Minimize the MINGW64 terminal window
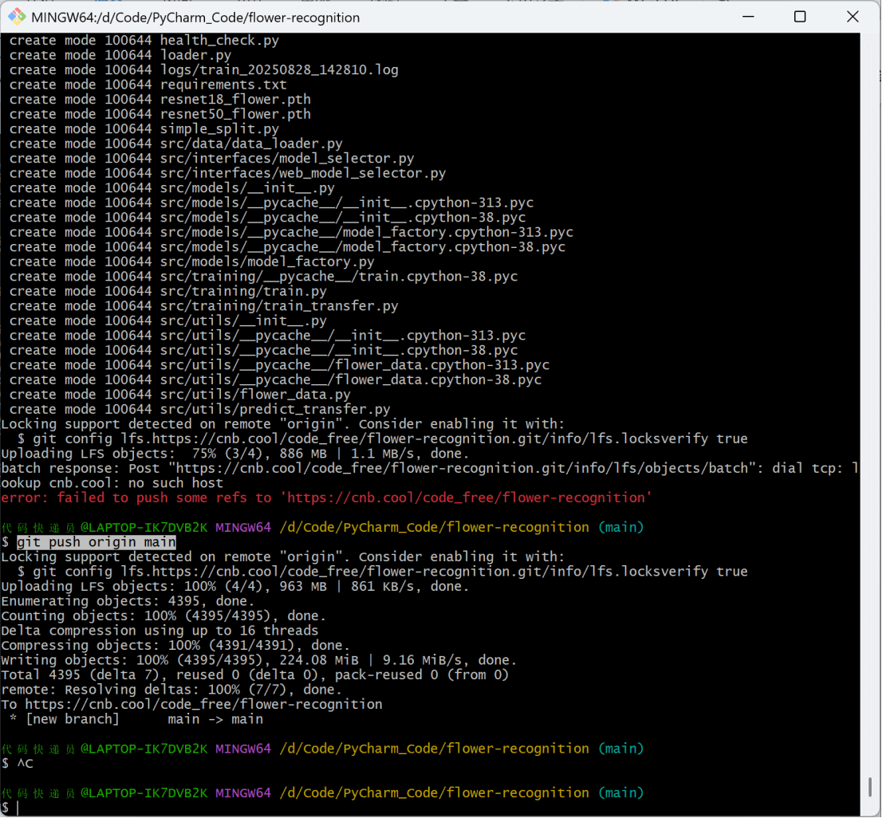The image size is (882, 818). pyautogui.click(x=747, y=17)
